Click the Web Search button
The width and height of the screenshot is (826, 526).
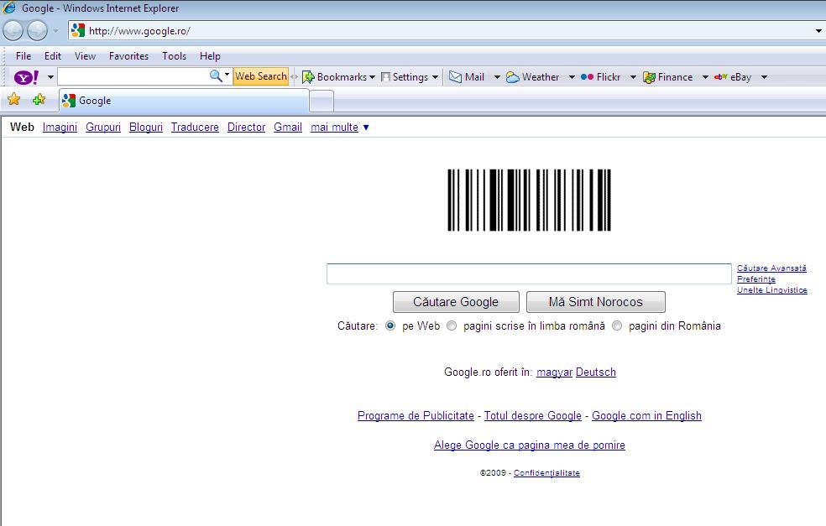click(260, 76)
